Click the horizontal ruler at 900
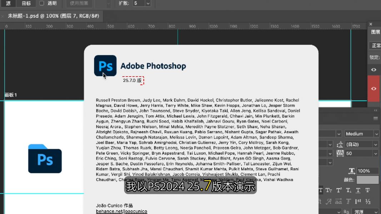381x214 pixels. tap(192, 26)
